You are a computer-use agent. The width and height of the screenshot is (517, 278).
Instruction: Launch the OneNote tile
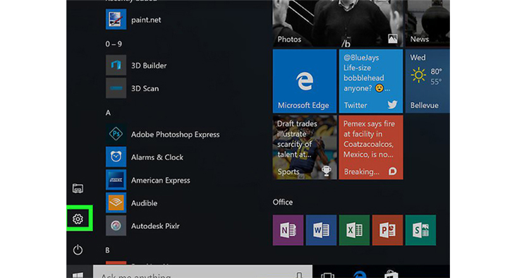pyautogui.click(x=288, y=230)
